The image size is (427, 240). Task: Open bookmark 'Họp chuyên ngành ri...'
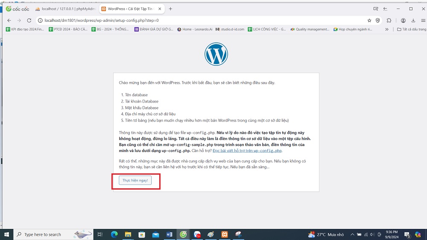click(353, 29)
